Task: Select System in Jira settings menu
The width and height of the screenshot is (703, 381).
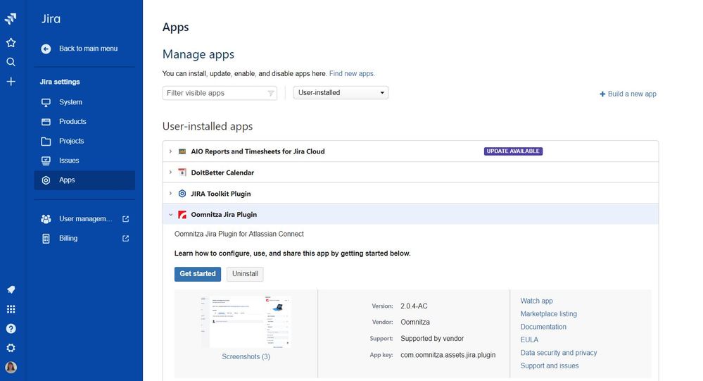Action: pyautogui.click(x=84, y=102)
